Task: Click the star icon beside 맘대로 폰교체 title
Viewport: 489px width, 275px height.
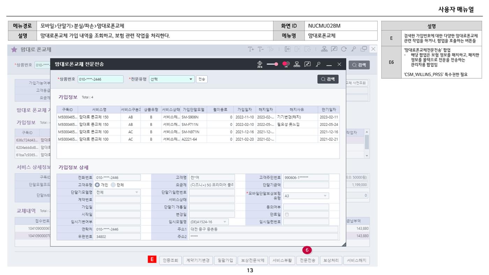Action: [14, 50]
